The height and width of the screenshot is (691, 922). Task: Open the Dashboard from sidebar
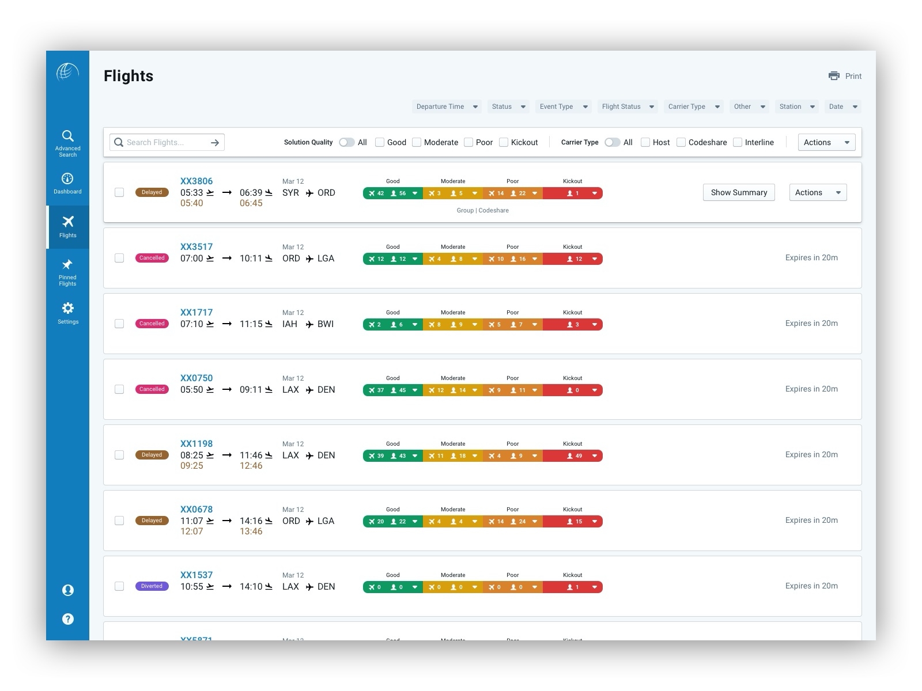[67, 183]
